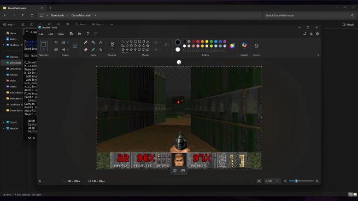The height and width of the screenshot is (201, 358).
Task: Click the Fit to window icon
Action: click(259, 181)
